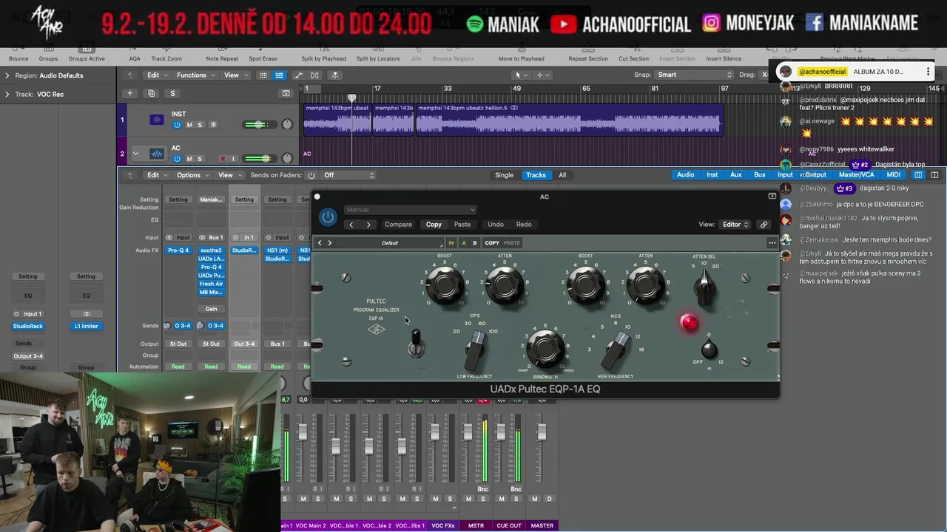This screenshot has height=532, width=947.
Task: Switch mixer to Single view
Action: pos(504,175)
